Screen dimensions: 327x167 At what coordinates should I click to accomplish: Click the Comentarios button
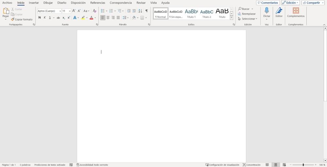[x=268, y=3]
